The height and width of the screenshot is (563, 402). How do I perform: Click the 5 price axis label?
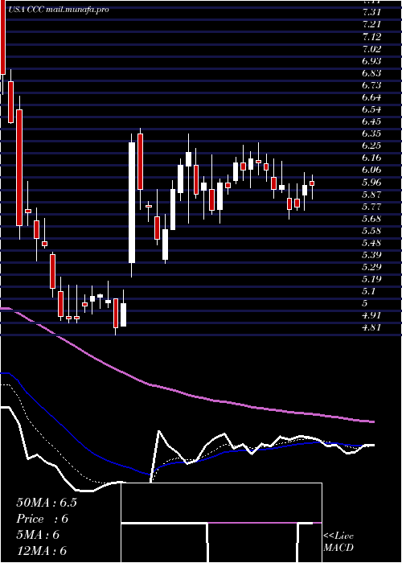365,303
